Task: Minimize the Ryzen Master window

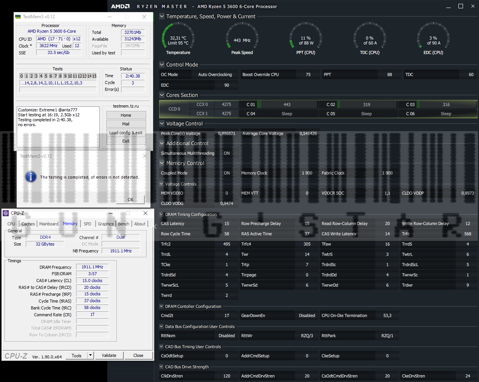Action: pyautogui.click(x=448, y=6)
